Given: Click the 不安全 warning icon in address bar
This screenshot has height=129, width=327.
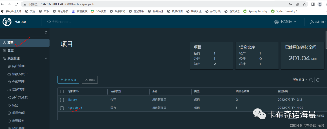Looking at the screenshot, I should point(25,4).
